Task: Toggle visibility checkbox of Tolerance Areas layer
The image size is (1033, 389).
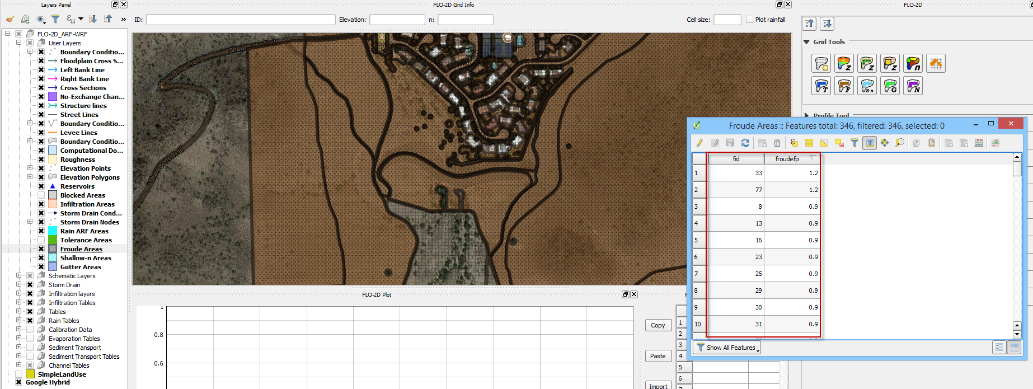Action: point(41,240)
